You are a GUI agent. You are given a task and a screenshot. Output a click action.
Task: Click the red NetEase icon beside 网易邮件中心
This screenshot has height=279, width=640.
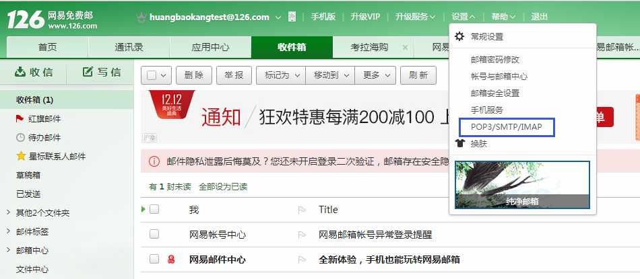point(171,260)
